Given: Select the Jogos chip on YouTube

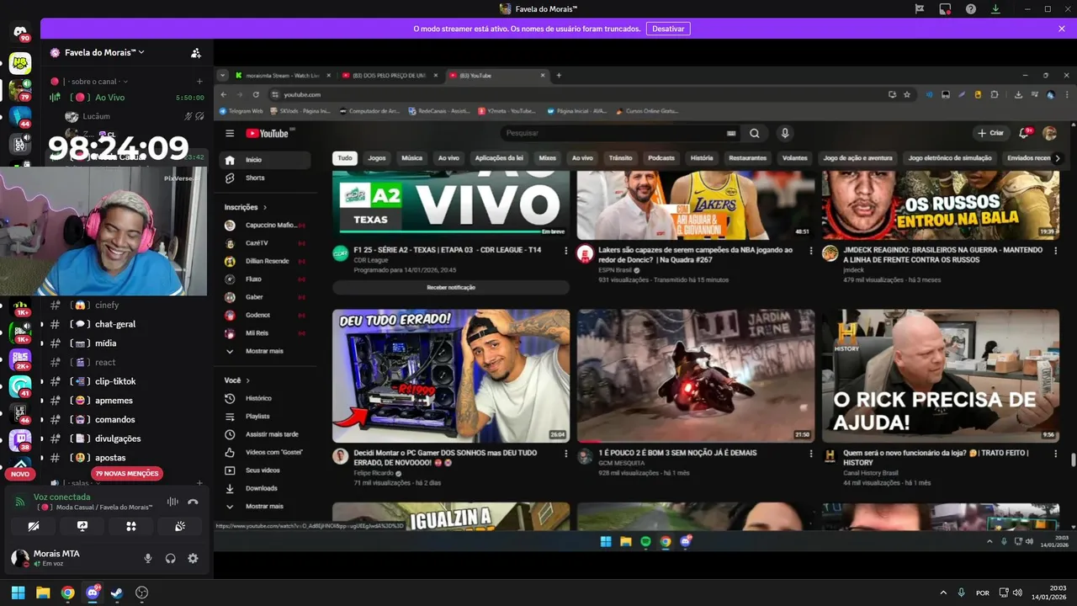Looking at the screenshot, I should click(377, 158).
